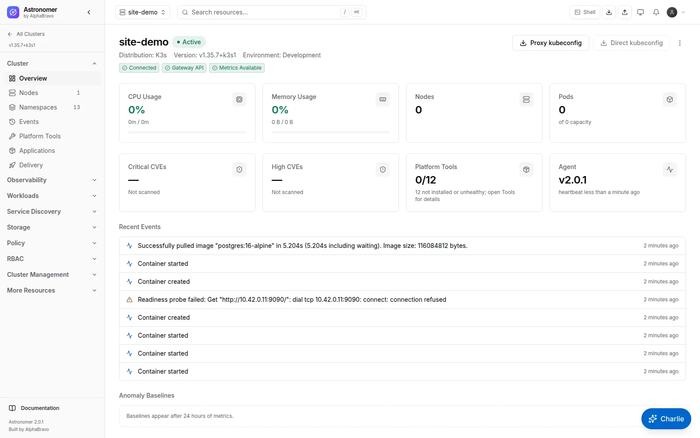The height and width of the screenshot is (438, 700).
Task: Expand the Service Discovery section
Action: (x=52, y=212)
